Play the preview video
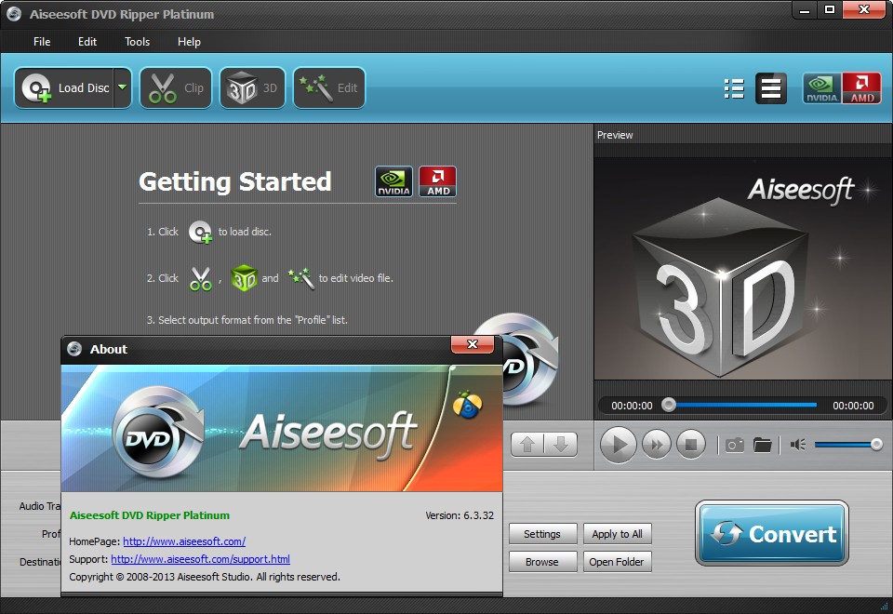 pyautogui.click(x=618, y=445)
